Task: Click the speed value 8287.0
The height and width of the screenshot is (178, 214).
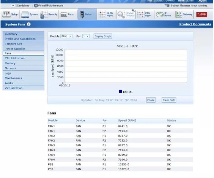Action: tap(123, 145)
